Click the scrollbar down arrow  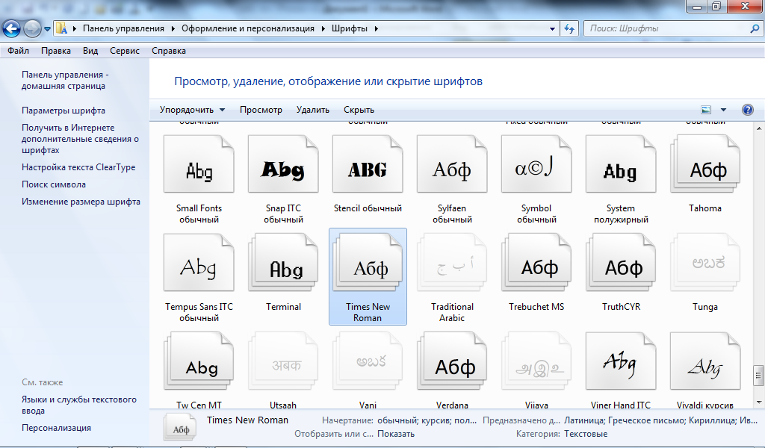(x=758, y=402)
